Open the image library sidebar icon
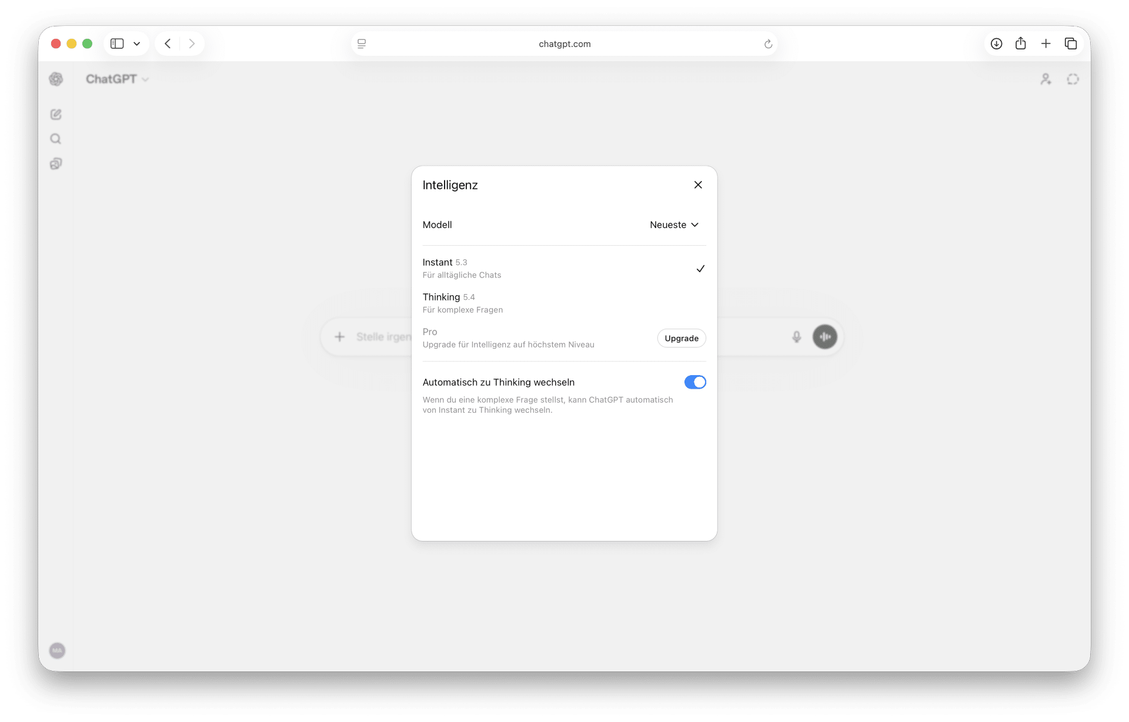Image resolution: width=1129 pixels, height=722 pixels. click(56, 164)
